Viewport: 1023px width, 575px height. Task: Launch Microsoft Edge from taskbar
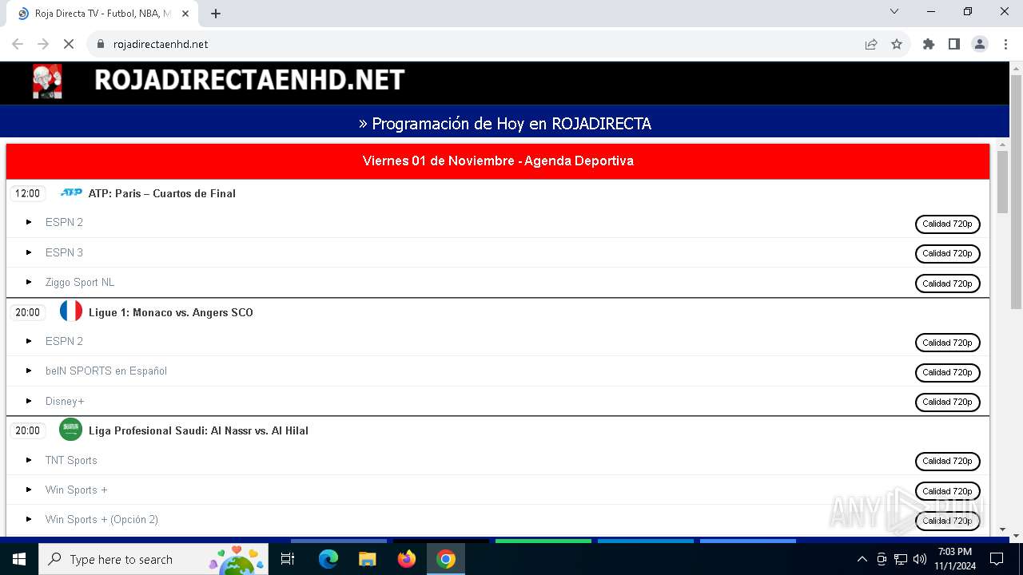[x=328, y=559]
